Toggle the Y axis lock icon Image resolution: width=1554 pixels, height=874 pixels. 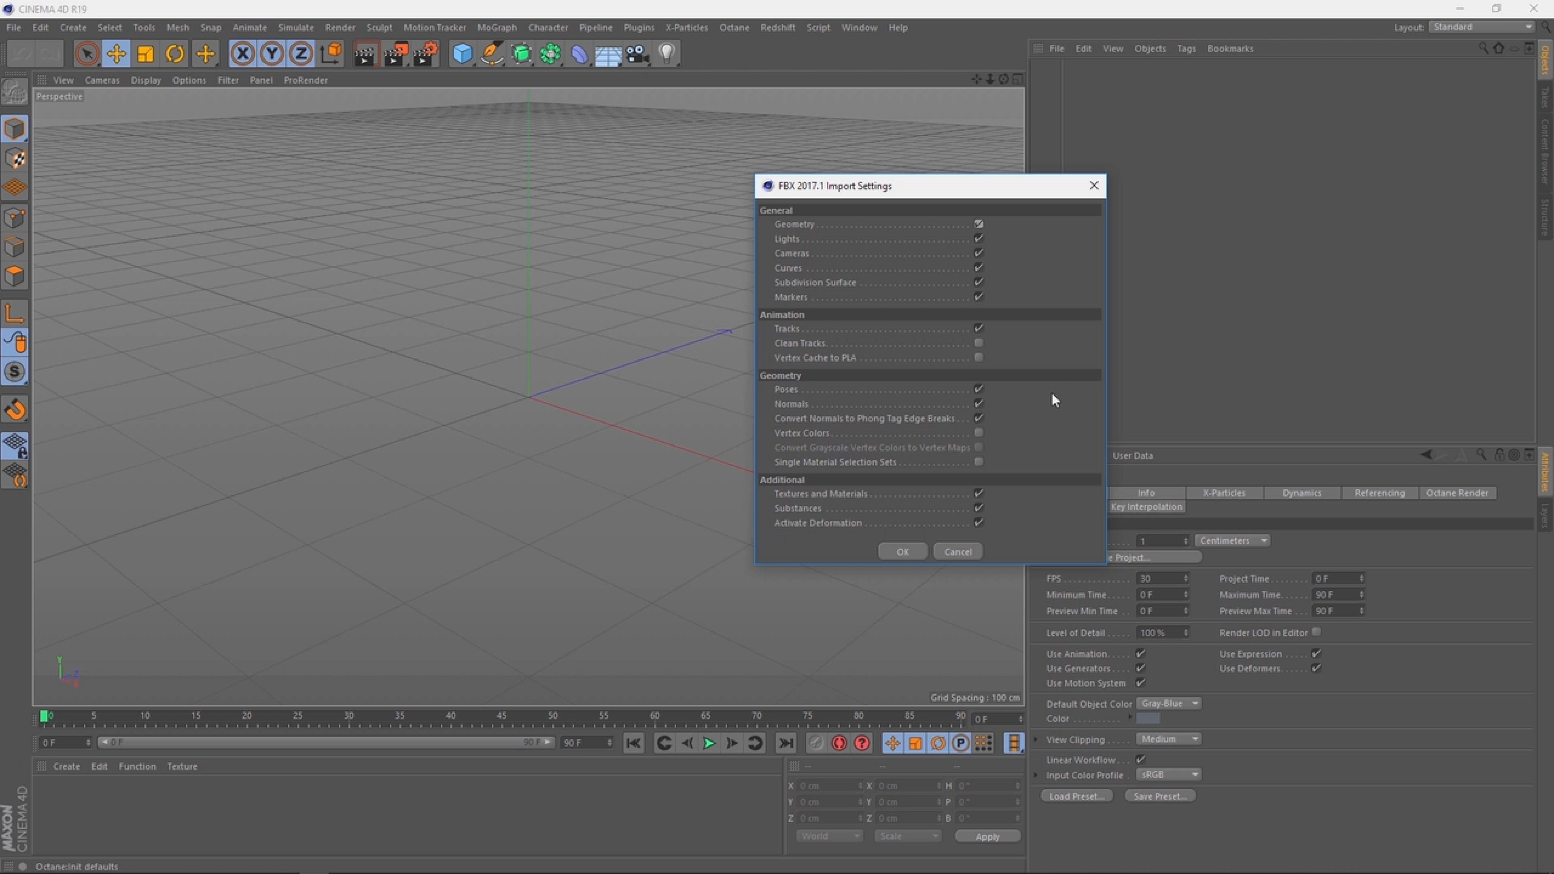272,54
